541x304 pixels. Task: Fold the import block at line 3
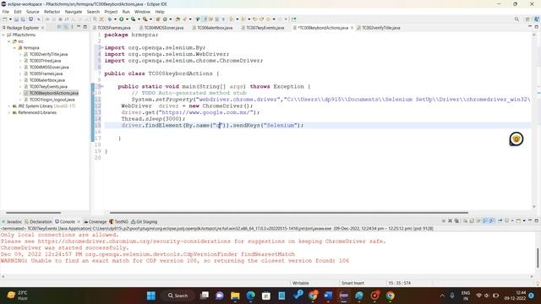(x=102, y=47)
